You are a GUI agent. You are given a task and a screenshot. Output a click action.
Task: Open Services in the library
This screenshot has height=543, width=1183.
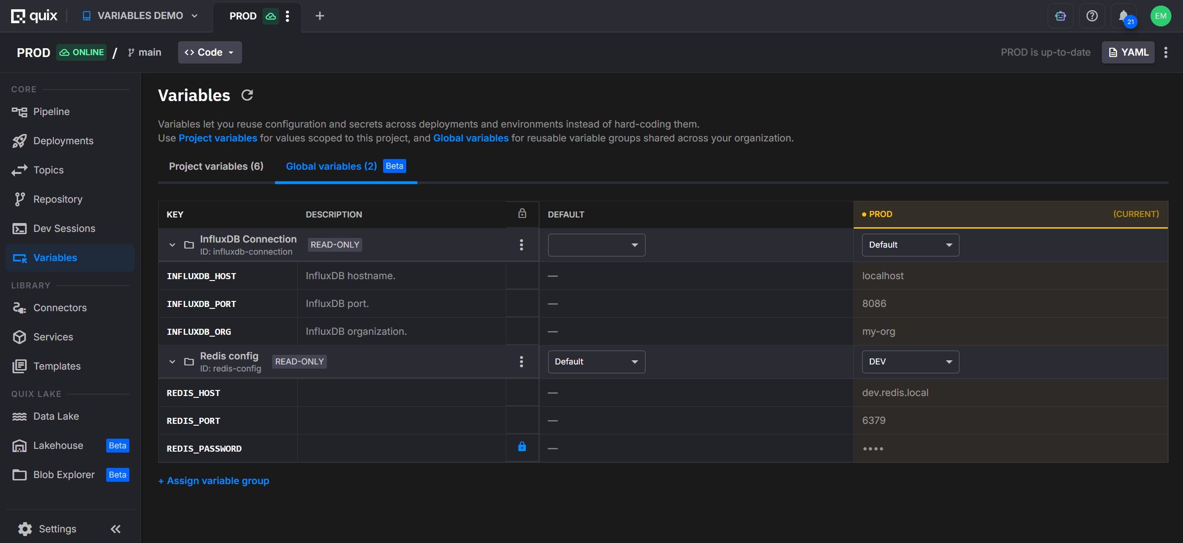[70, 337]
